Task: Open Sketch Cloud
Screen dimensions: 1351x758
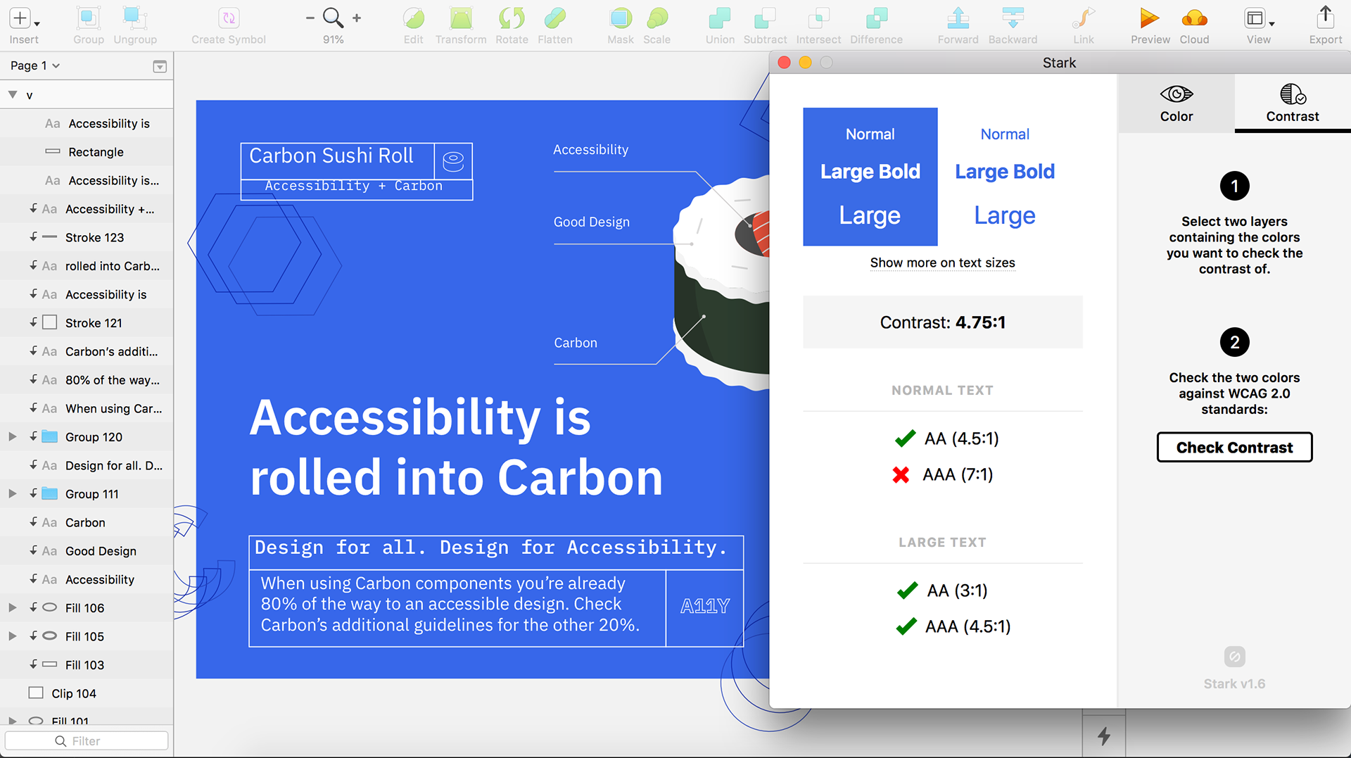Action: [x=1194, y=19]
